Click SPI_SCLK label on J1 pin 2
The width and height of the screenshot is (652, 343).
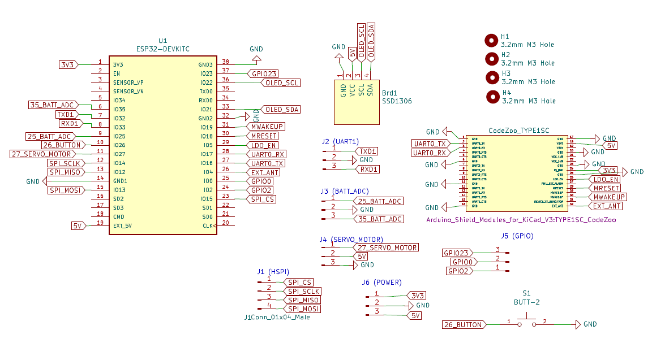[x=302, y=292]
